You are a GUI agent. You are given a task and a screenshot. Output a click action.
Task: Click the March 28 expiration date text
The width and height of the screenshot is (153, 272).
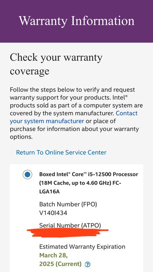(x=53, y=255)
